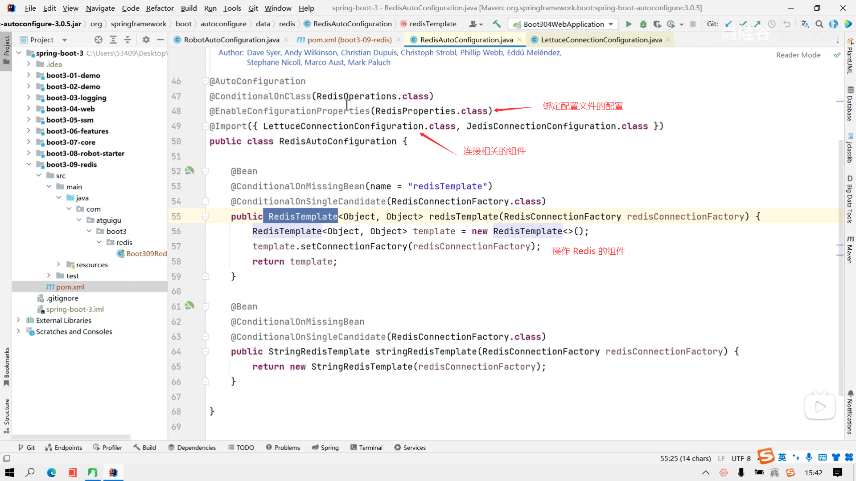The width and height of the screenshot is (856, 481).
Task: Click Spring bean gutter icon at line 52
Action: coord(190,171)
